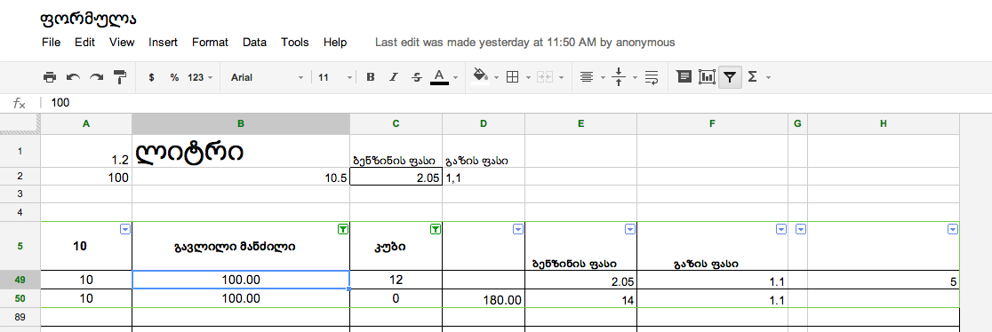Open the Data menu
This screenshot has height=332, width=992.
[254, 43]
